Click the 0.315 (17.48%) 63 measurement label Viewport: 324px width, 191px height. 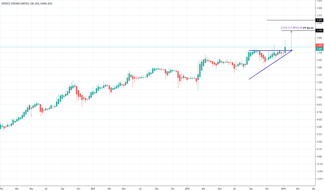coord(291,28)
